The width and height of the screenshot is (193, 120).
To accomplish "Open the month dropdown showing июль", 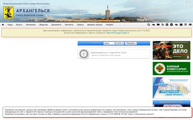I will 109,43.
